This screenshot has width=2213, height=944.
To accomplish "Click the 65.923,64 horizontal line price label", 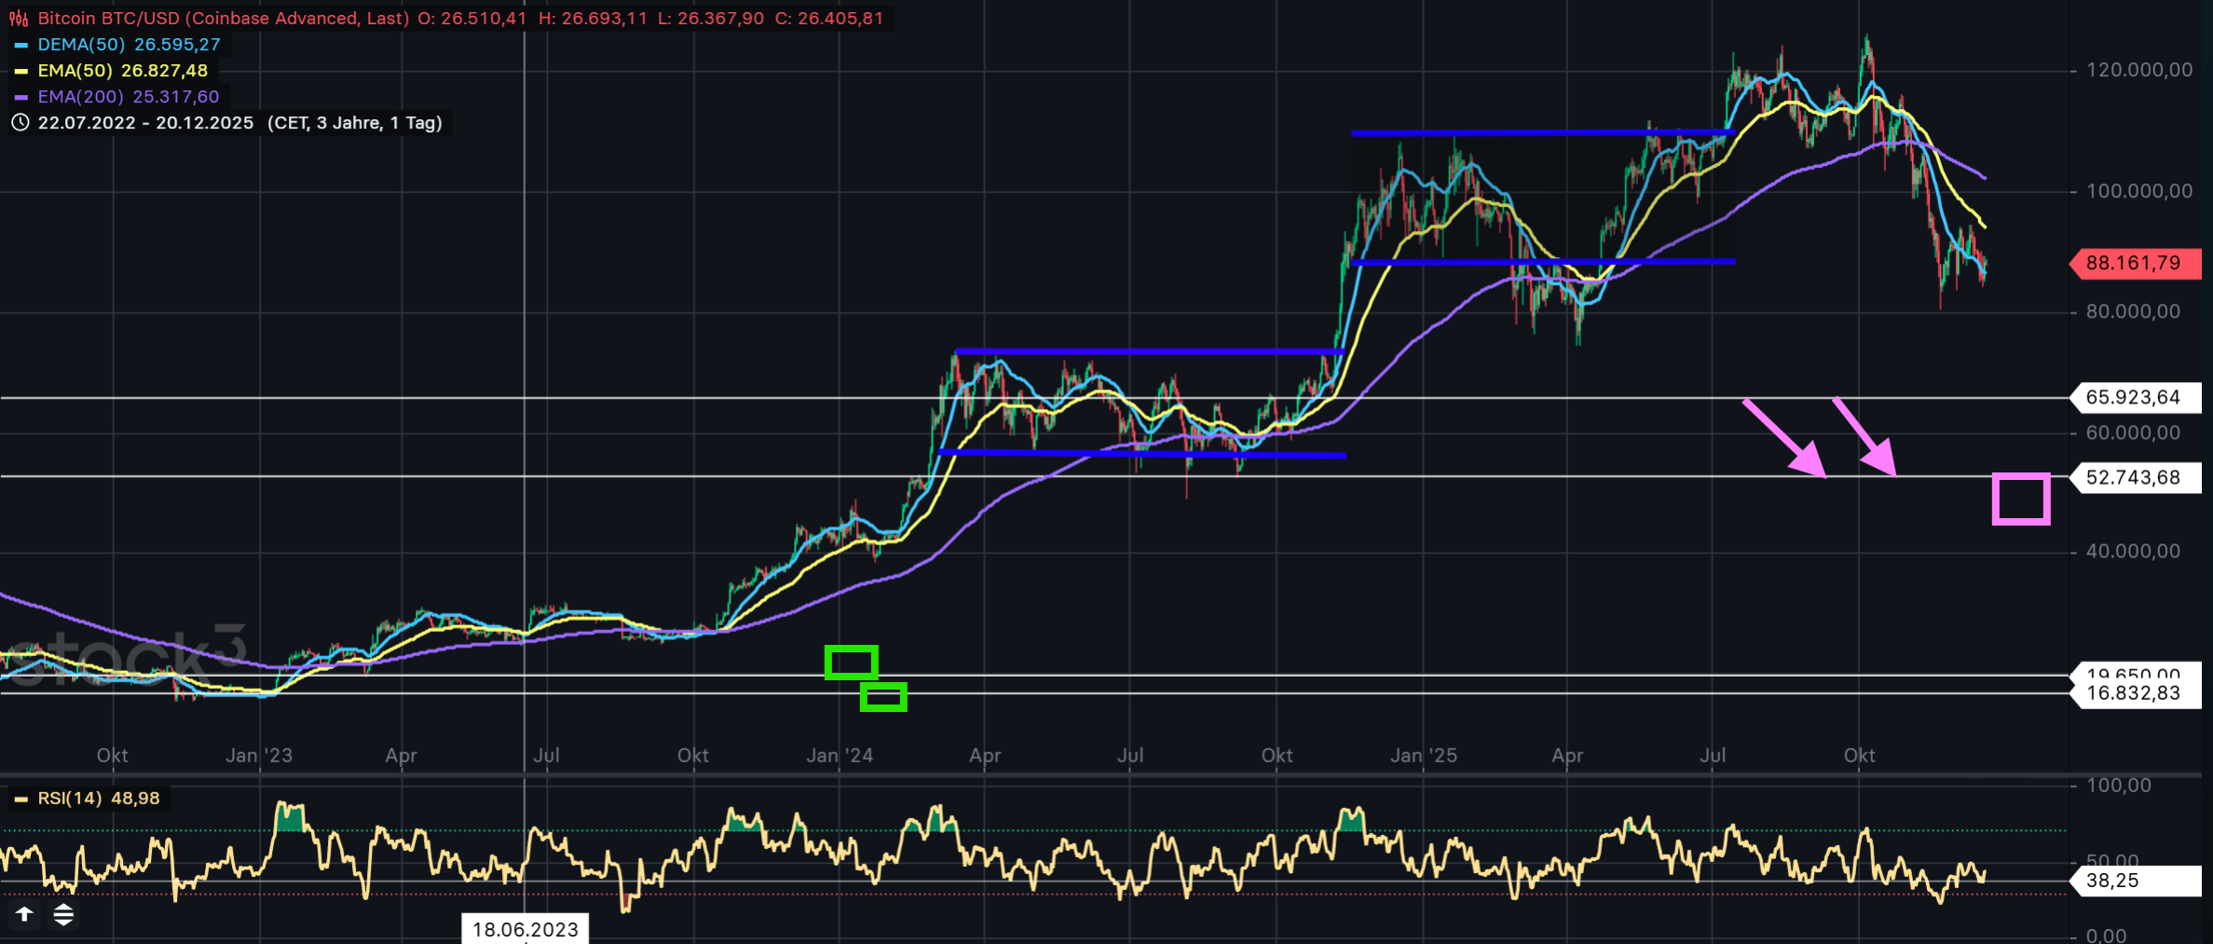I will 2132,398.
